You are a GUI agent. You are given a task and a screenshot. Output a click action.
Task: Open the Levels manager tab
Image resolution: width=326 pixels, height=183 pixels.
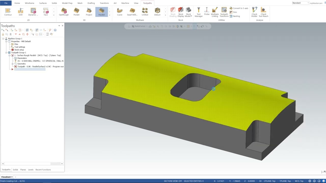click(31, 170)
